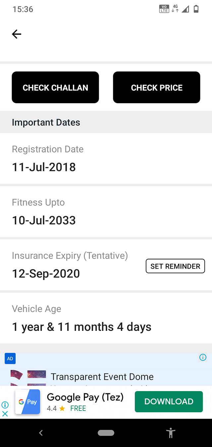Open the CHECK CHALLAN button
Viewport: 212px width, 447px height.
55,87
